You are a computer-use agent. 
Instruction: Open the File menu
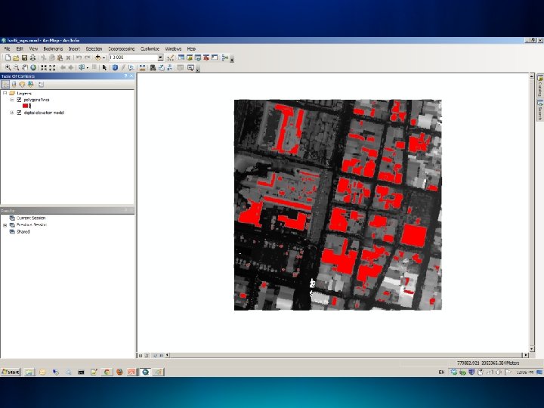[x=7, y=48]
